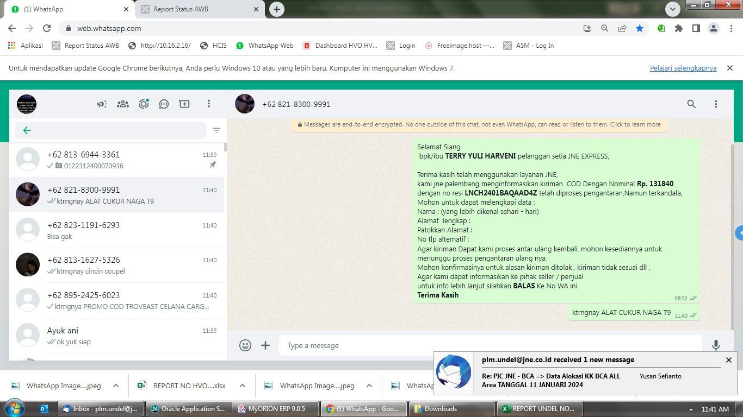
Task: Click Chrome tab search dropdown arrow
Action: 673,9
